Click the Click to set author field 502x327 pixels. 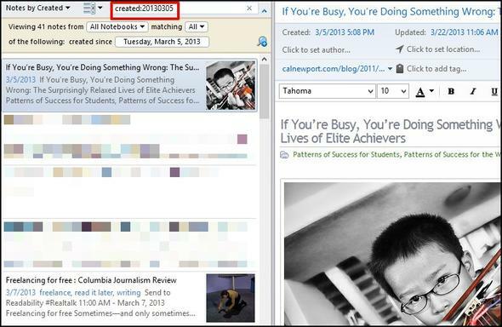click(x=316, y=50)
